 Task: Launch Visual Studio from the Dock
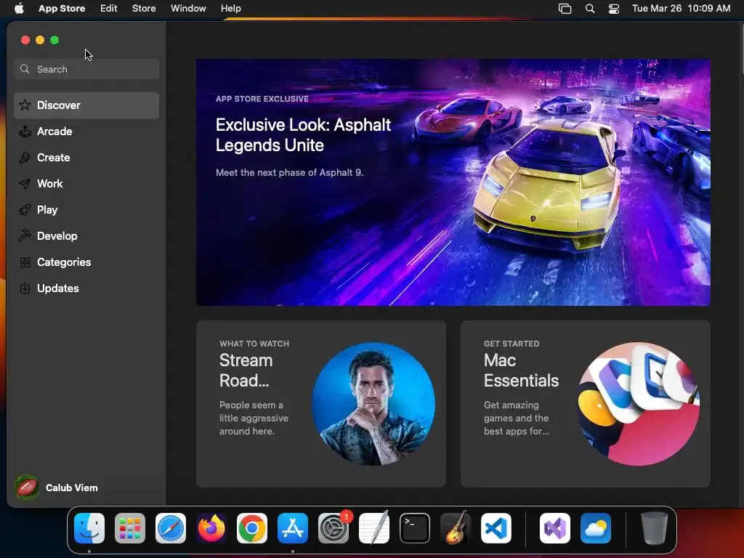pos(554,528)
